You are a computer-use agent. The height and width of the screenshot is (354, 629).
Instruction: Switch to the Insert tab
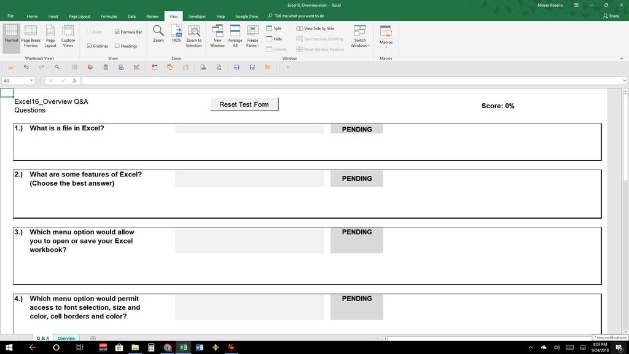coord(53,16)
